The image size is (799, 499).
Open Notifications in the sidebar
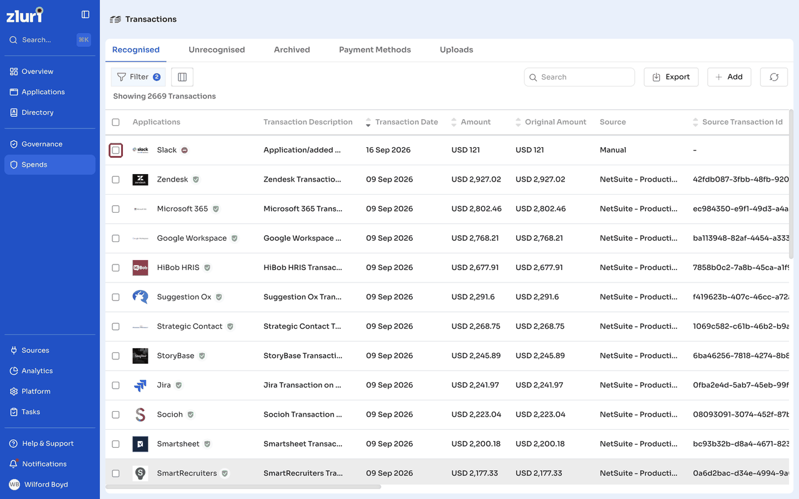click(x=50, y=464)
